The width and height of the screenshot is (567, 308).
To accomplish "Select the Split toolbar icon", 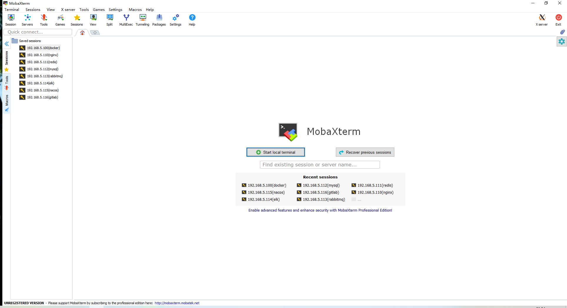I will click(x=110, y=20).
